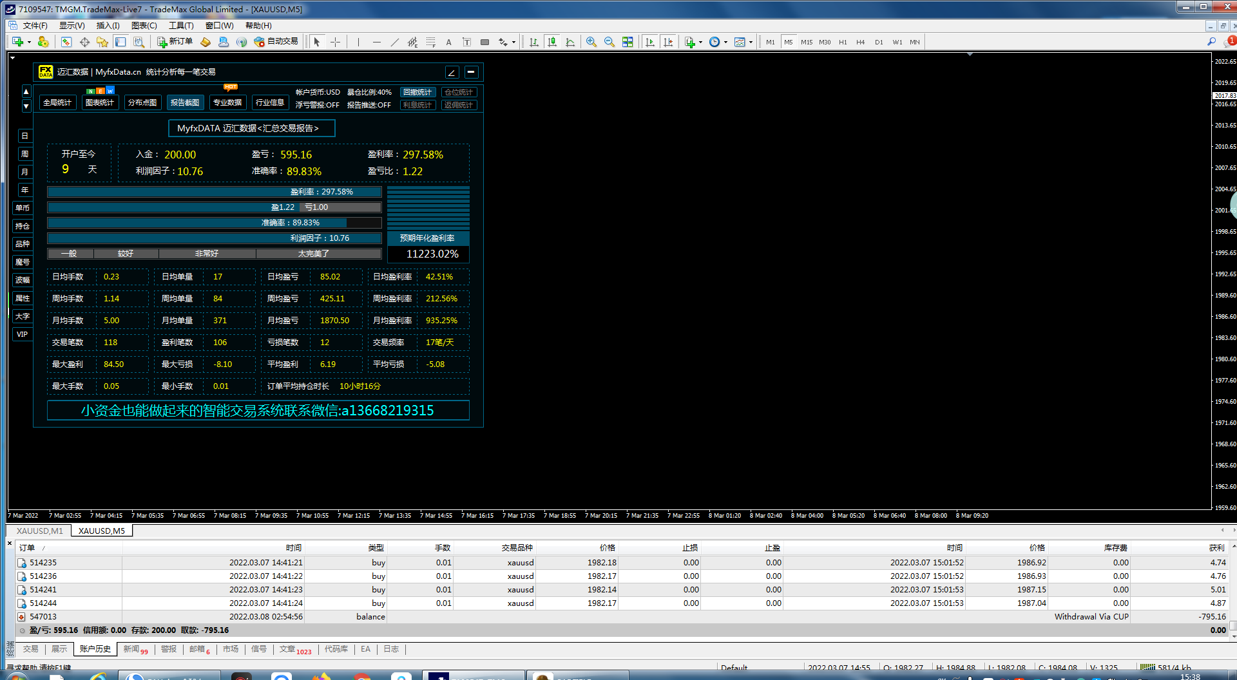This screenshot has width=1237, height=680.
Task: Select the D1 timeframe
Action: 879,42
